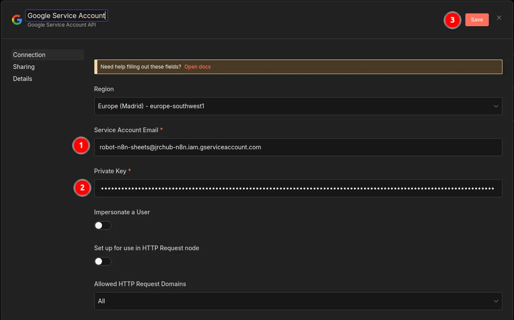Screen dimensions: 514x320
Task: Click the 'Region' label
Action: pos(104,89)
